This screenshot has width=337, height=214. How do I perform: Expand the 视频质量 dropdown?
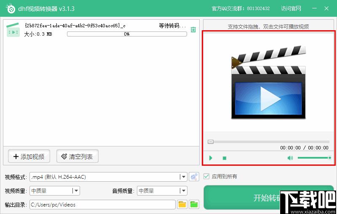pyautogui.click(x=76, y=191)
